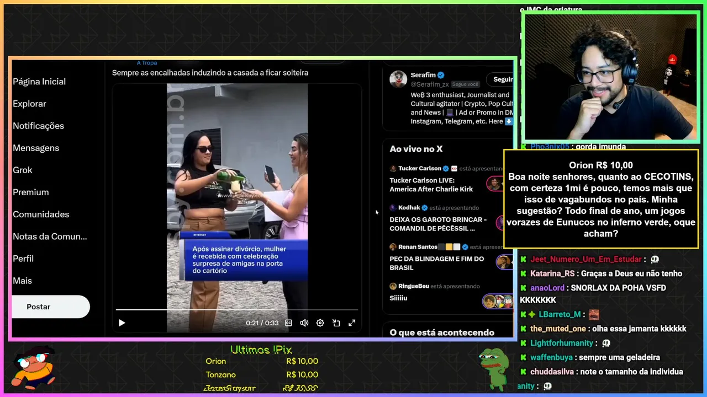Open video settings gear icon

[x=320, y=323]
